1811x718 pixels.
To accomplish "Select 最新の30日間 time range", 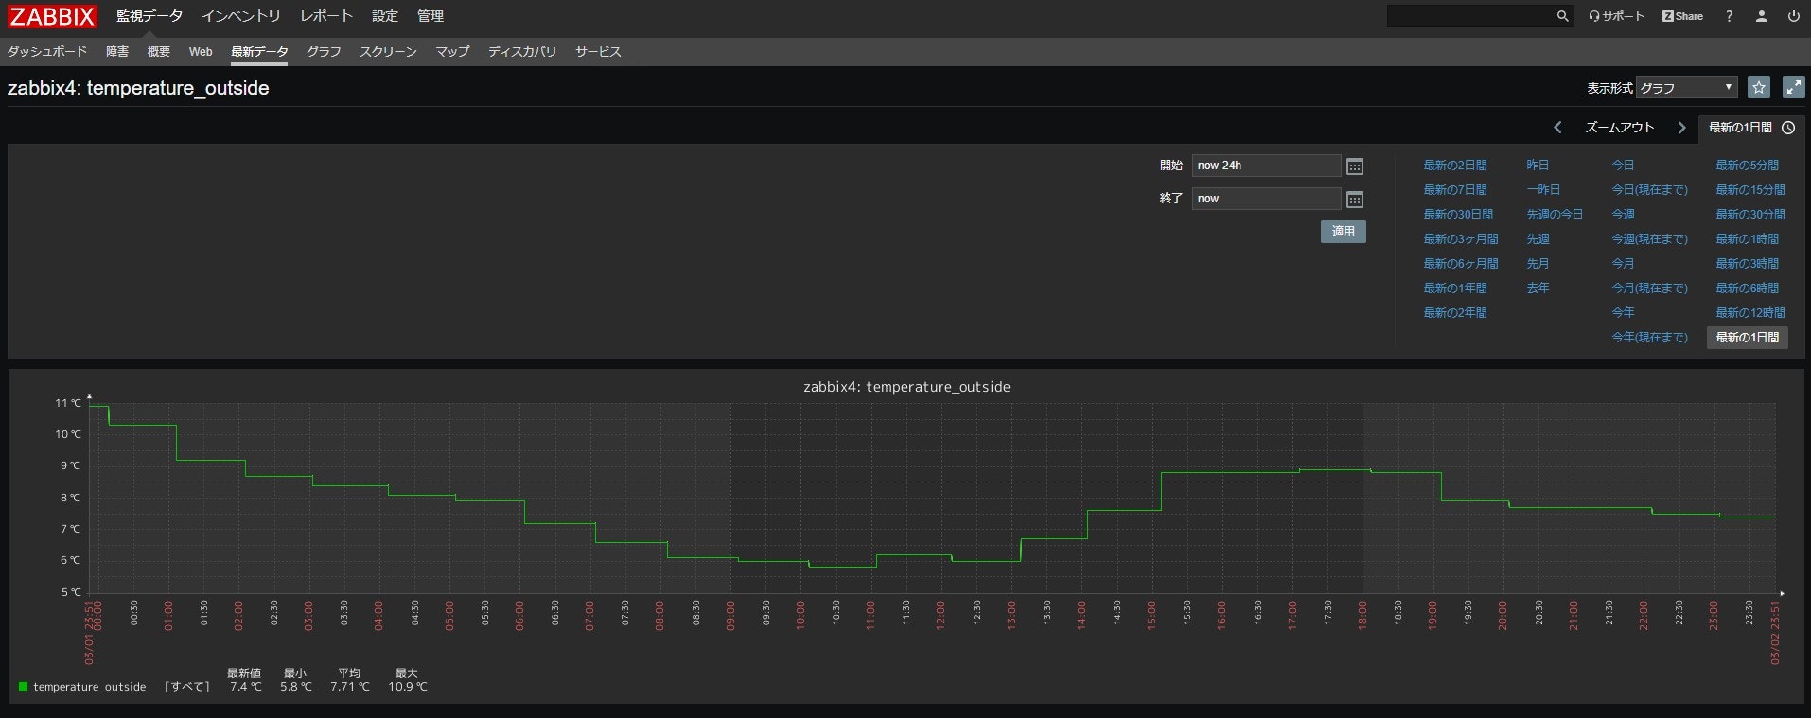I will [x=1458, y=215].
